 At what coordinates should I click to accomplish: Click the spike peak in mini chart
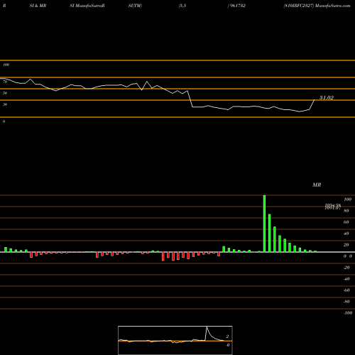click(x=207, y=327)
